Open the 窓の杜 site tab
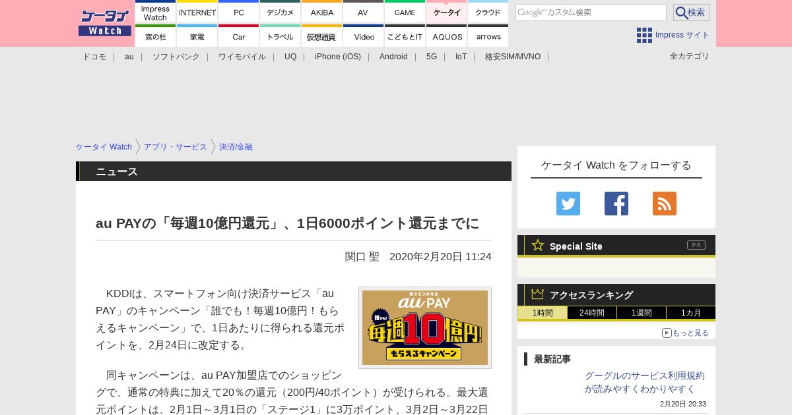 click(x=156, y=36)
